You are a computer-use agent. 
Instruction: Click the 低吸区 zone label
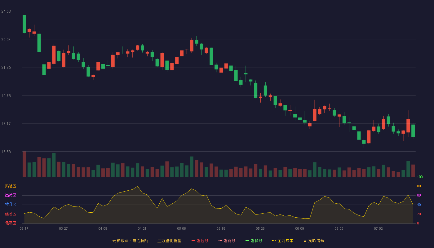[11, 223]
